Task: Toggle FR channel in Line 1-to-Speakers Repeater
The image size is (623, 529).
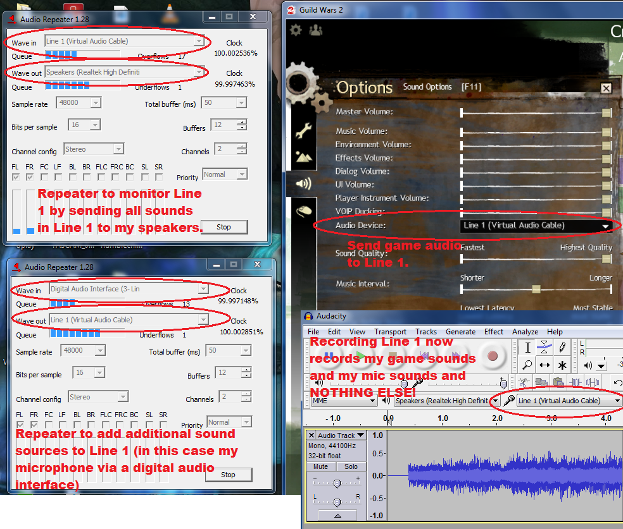Action: [x=30, y=177]
